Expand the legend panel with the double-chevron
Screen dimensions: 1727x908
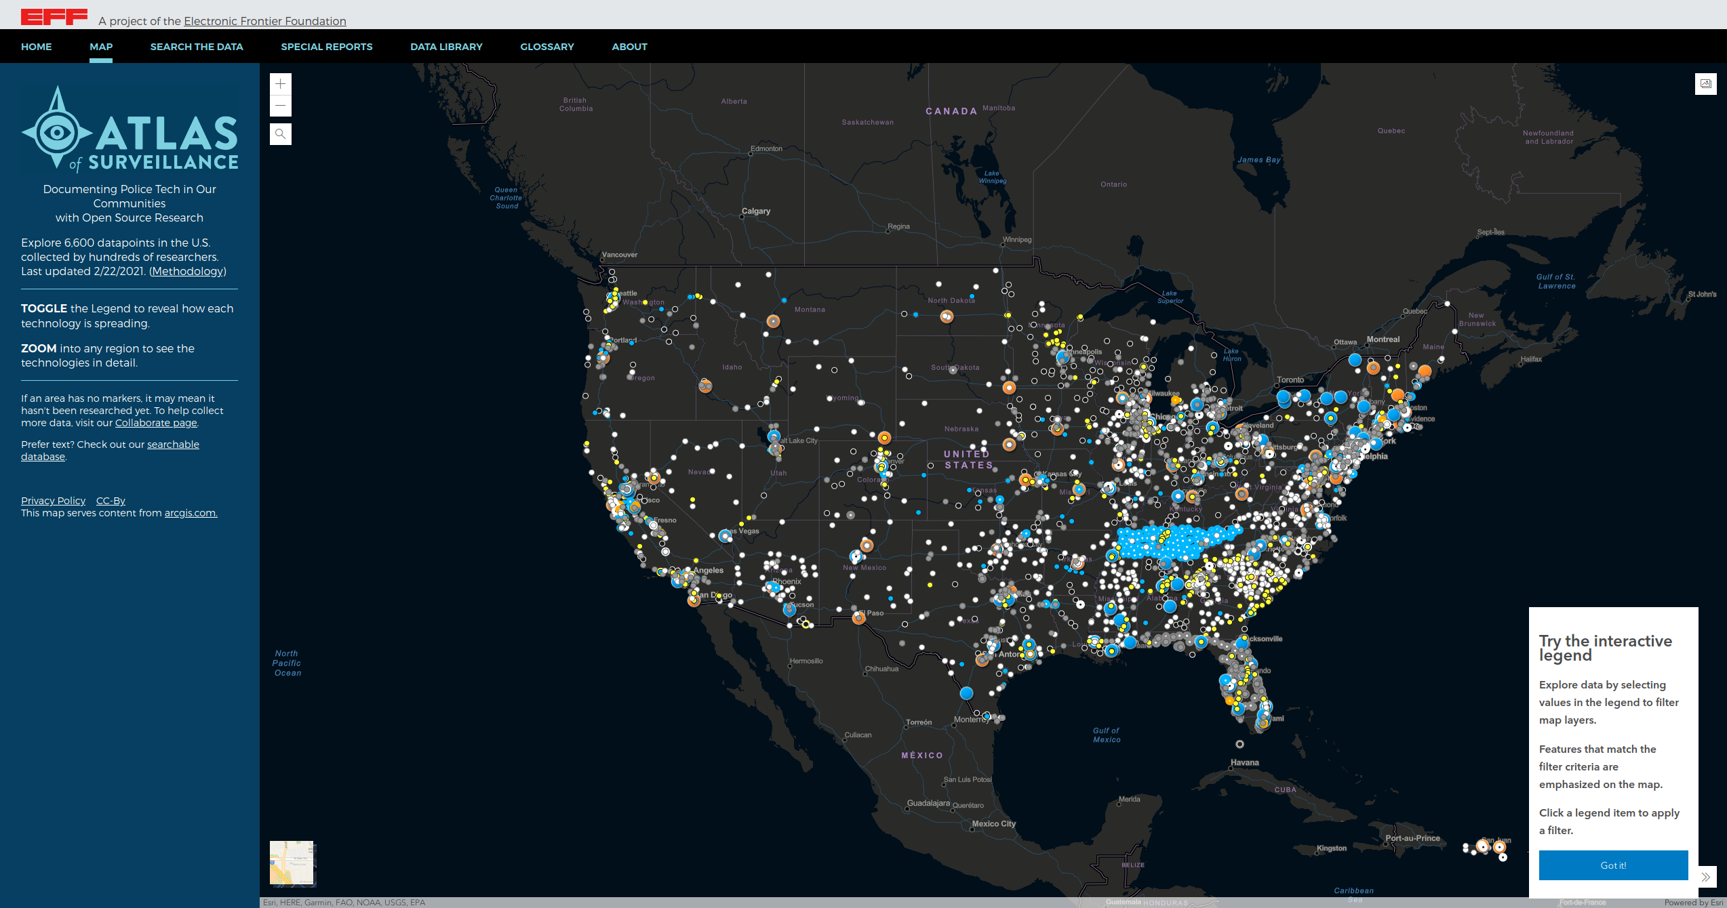pos(1707,877)
